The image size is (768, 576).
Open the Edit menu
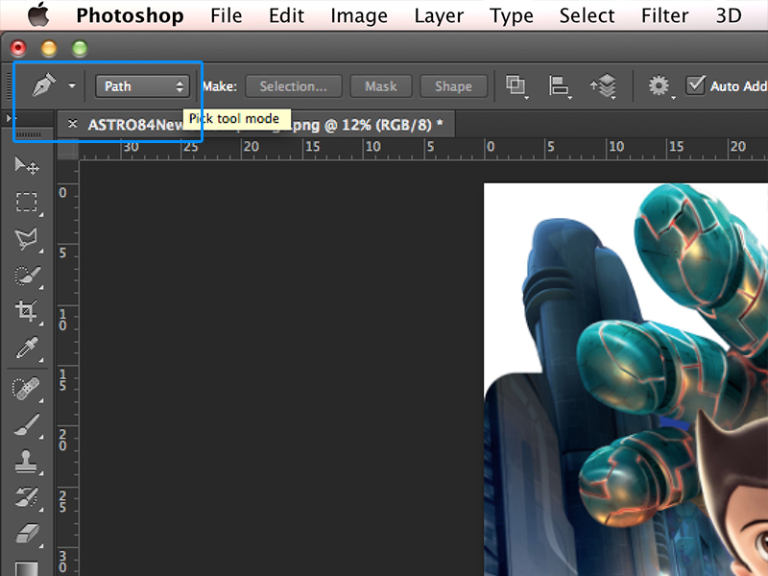(286, 15)
